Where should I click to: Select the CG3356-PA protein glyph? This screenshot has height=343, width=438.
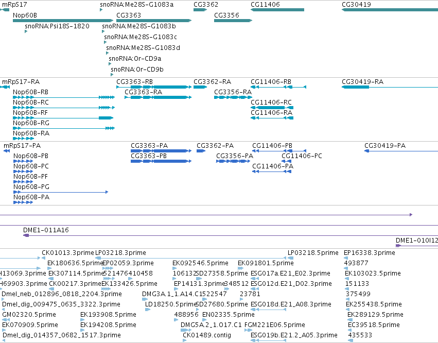tap(233, 161)
